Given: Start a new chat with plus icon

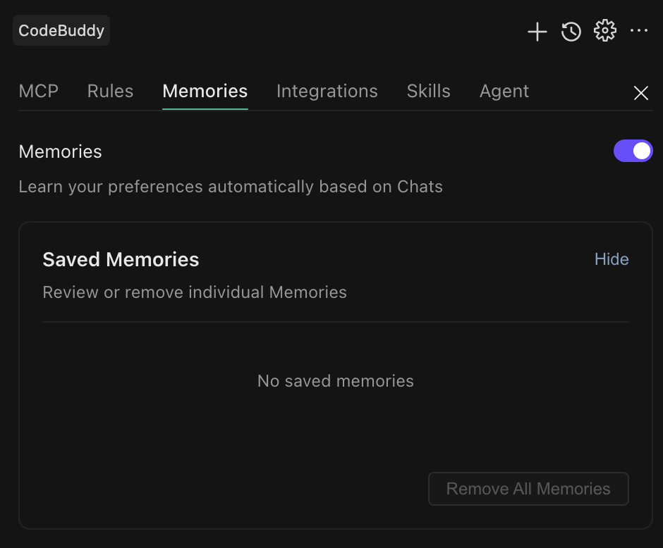Looking at the screenshot, I should 537,32.
